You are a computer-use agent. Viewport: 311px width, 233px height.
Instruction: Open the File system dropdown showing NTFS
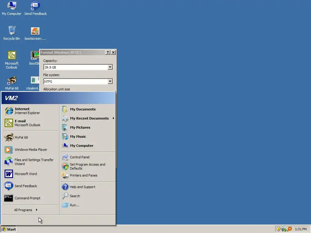tap(110, 81)
